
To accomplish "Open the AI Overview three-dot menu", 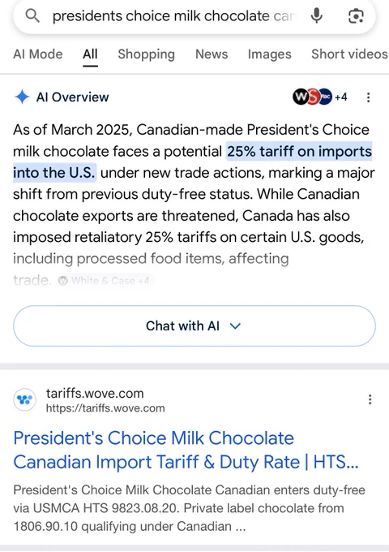I will [x=368, y=97].
